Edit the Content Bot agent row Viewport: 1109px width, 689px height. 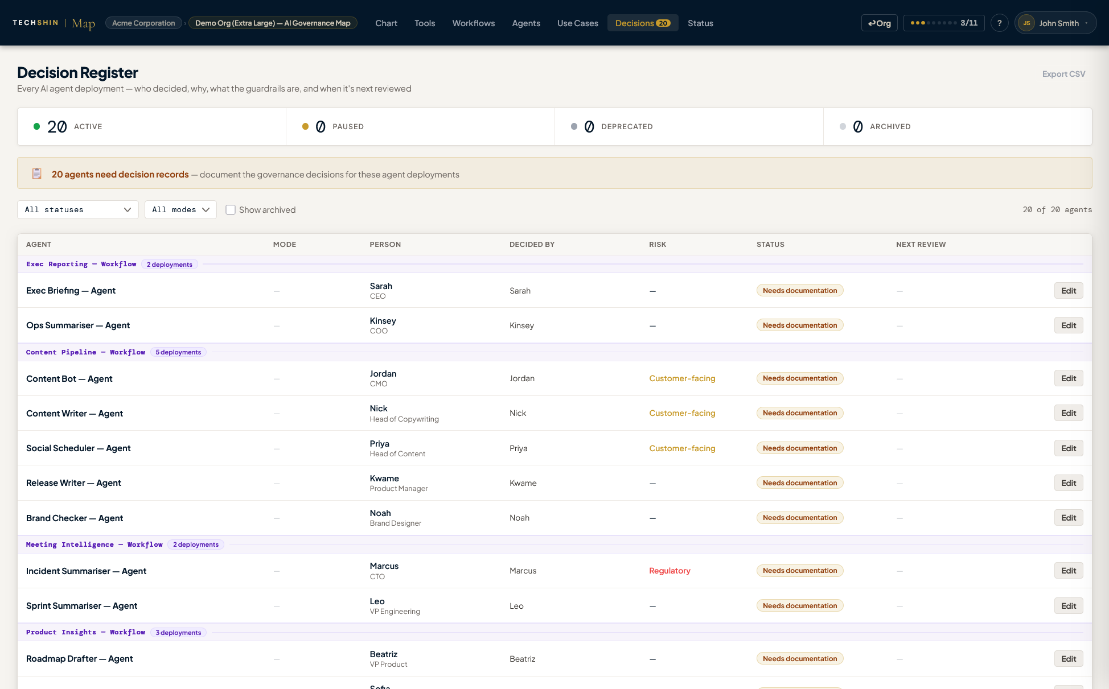[1069, 378]
